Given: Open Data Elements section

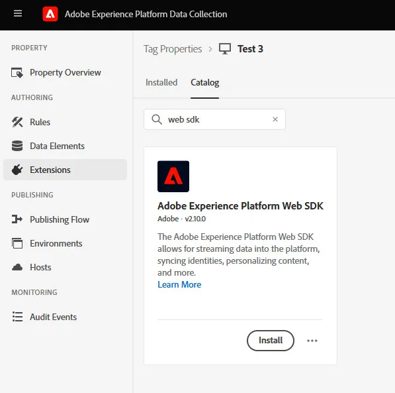Looking at the screenshot, I should [x=65, y=146].
